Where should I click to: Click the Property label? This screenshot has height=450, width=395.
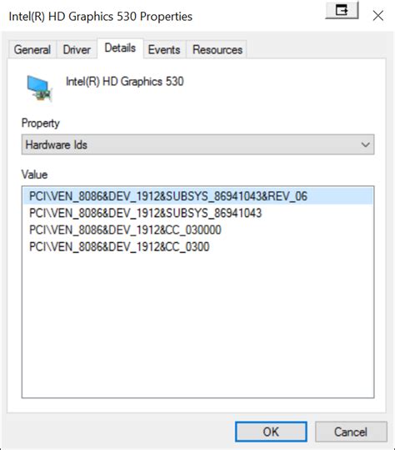point(41,123)
